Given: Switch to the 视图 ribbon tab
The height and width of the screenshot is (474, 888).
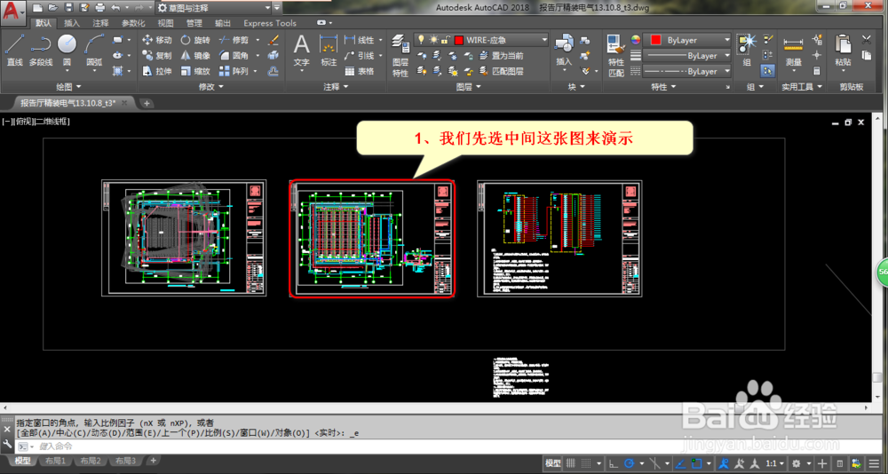Looking at the screenshot, I should [165, 23].
